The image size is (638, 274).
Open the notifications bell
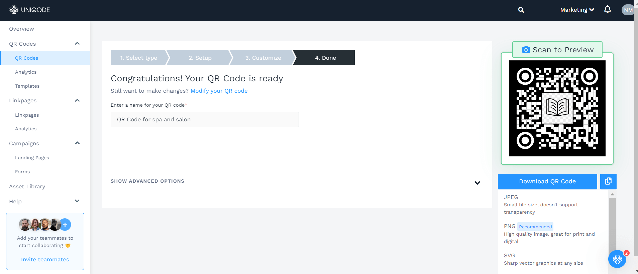pos(608,10)
